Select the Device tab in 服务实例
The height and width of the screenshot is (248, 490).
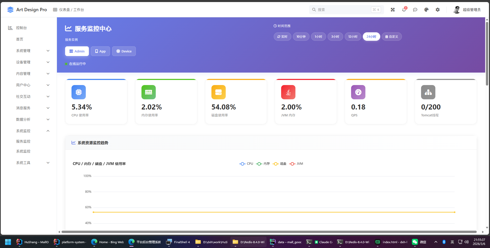[x=124, y=51]
